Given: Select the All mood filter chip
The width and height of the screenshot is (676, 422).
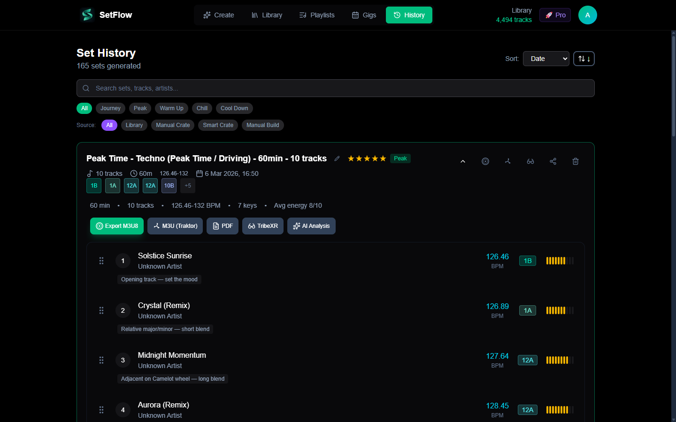Looking at the screenshot, I should click(x=84, y=108).
